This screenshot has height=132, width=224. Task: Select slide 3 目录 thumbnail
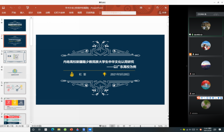(x=15, y=57)
